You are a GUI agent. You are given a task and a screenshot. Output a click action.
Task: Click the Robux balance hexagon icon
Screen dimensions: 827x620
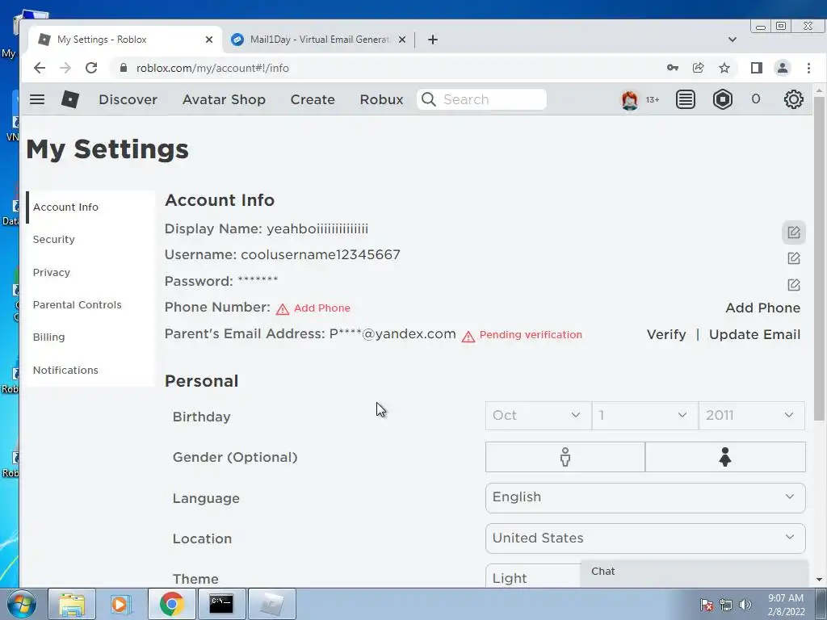pos(723,99)
